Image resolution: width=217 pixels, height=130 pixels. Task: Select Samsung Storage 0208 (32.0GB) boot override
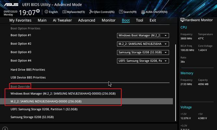click(x=32, y=117)
